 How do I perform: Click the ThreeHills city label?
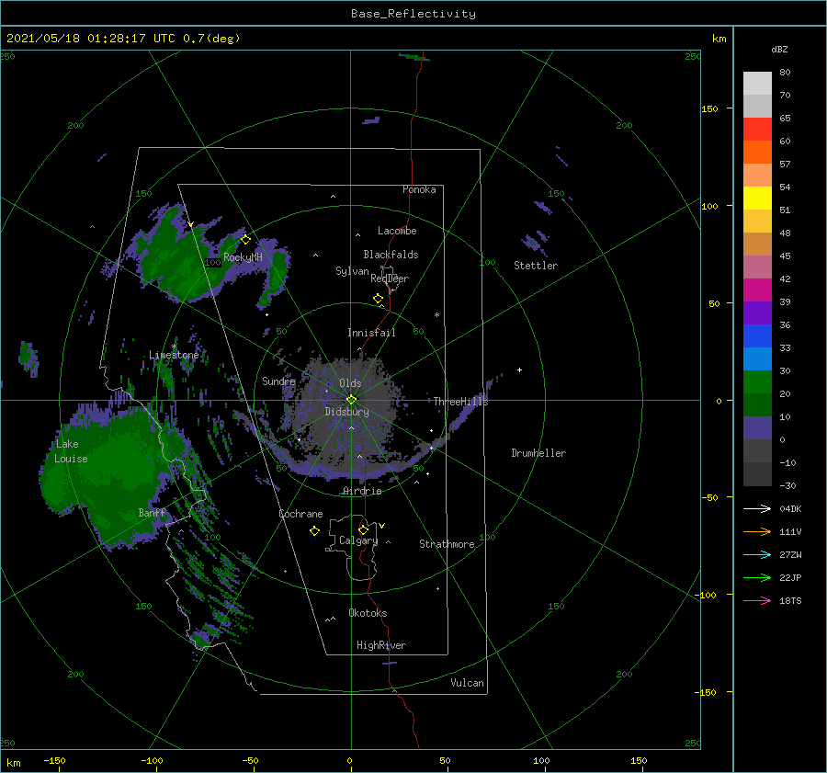(x=461, y=402)
